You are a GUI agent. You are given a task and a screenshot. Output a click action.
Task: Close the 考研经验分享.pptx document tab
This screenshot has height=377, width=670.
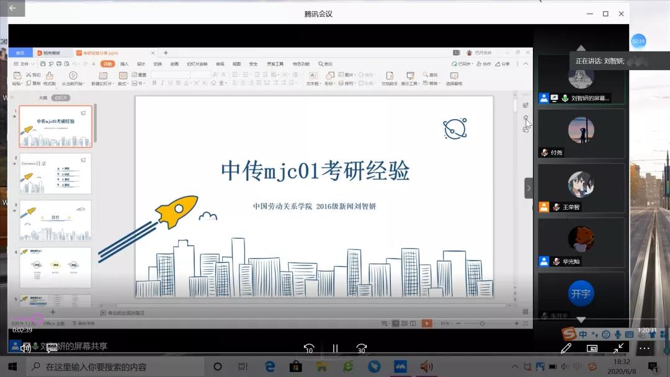click(153, 53)
